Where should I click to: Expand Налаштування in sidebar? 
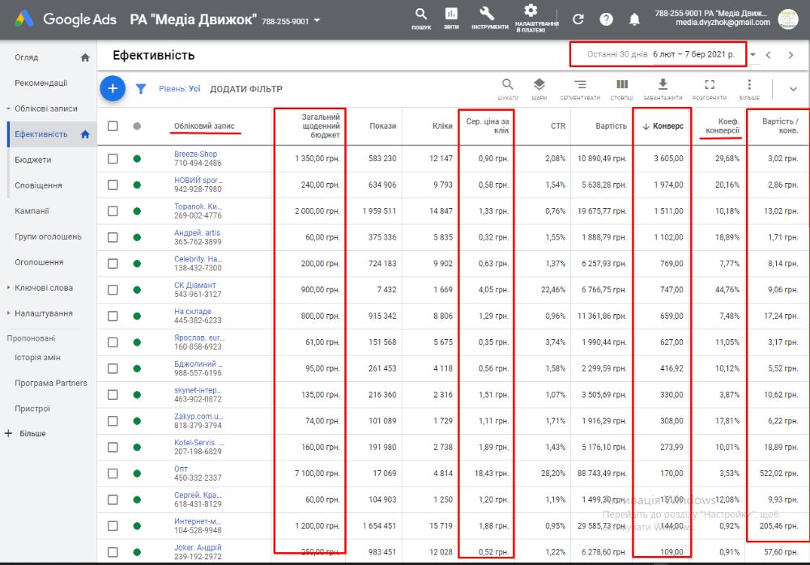[x=8, y=313]
